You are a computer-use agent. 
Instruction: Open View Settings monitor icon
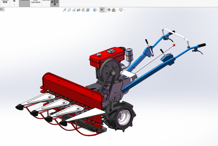pos(121,10)
